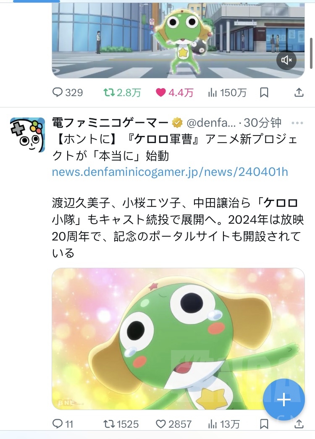Undo the repost showing 2.8万
The height and width of the screenshot is (439, 315).
122,92
